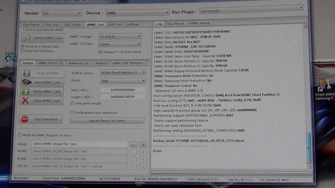
Task: Click the ExtCSD image file path field
Action: pos(79,166)
